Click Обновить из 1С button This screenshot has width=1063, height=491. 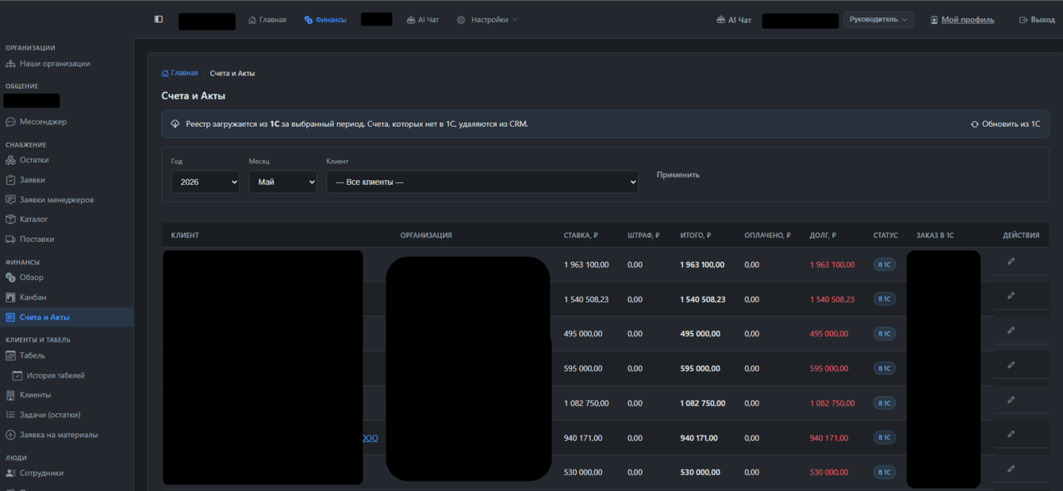point(1005,125)
